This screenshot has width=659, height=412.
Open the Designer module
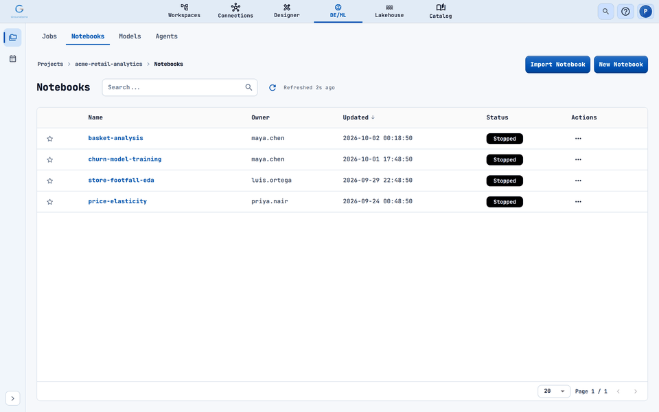coord(287,11)
